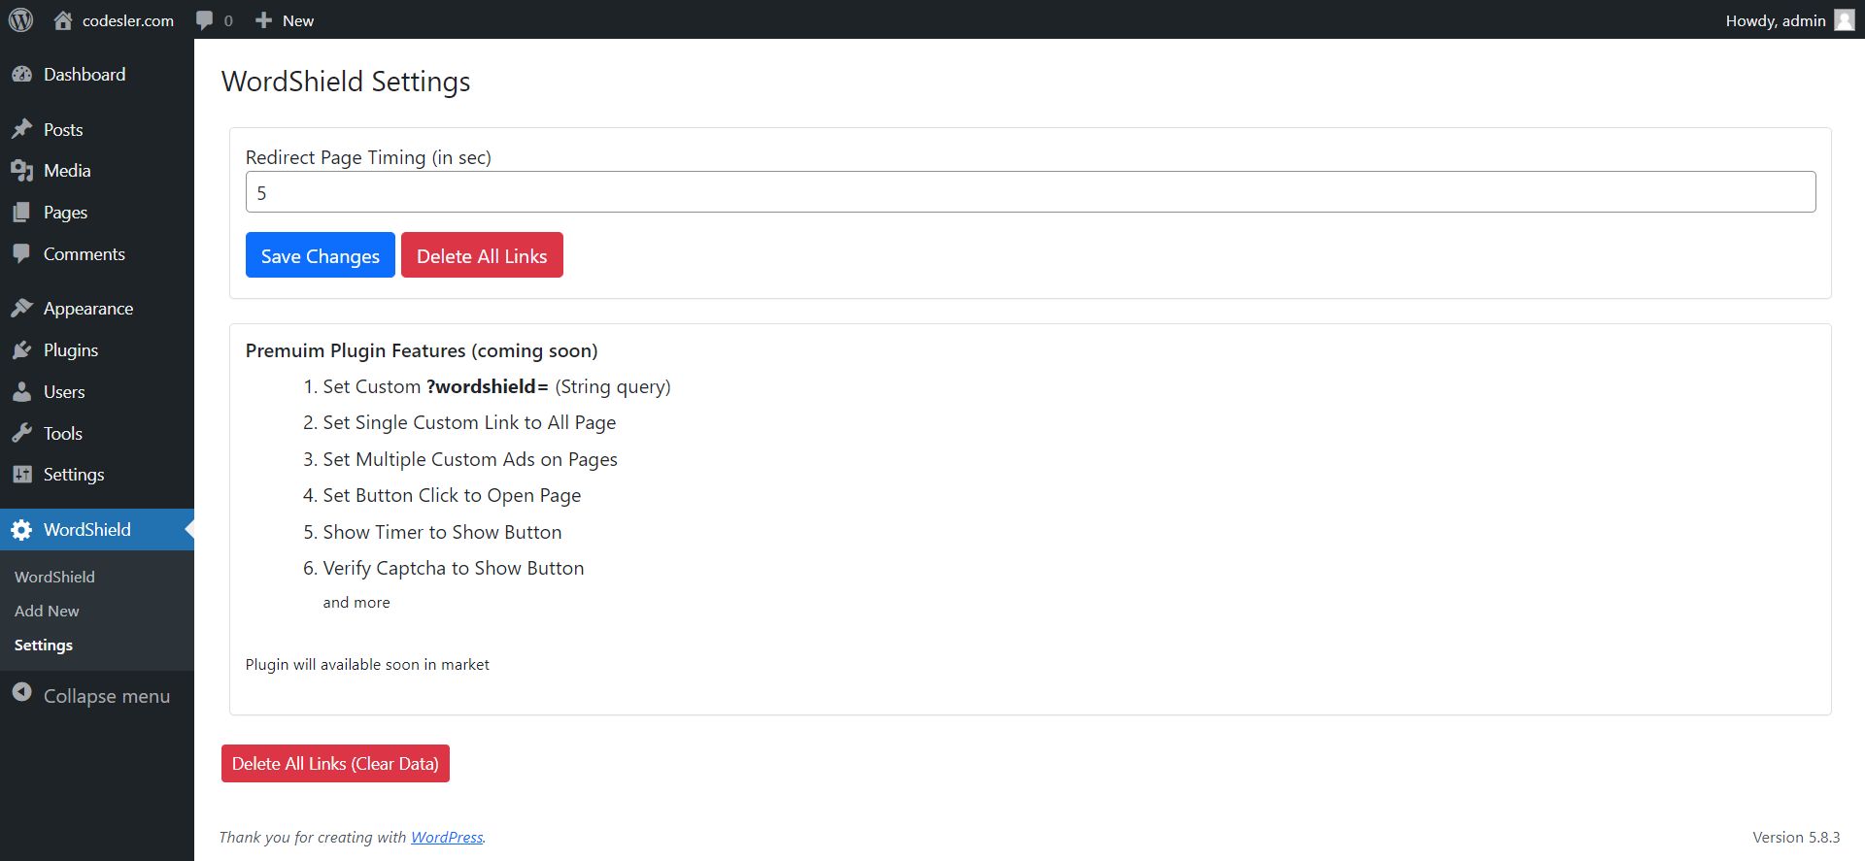Click the Dashboard gauge icon
Screen dimensions: 1865x861
21,75
